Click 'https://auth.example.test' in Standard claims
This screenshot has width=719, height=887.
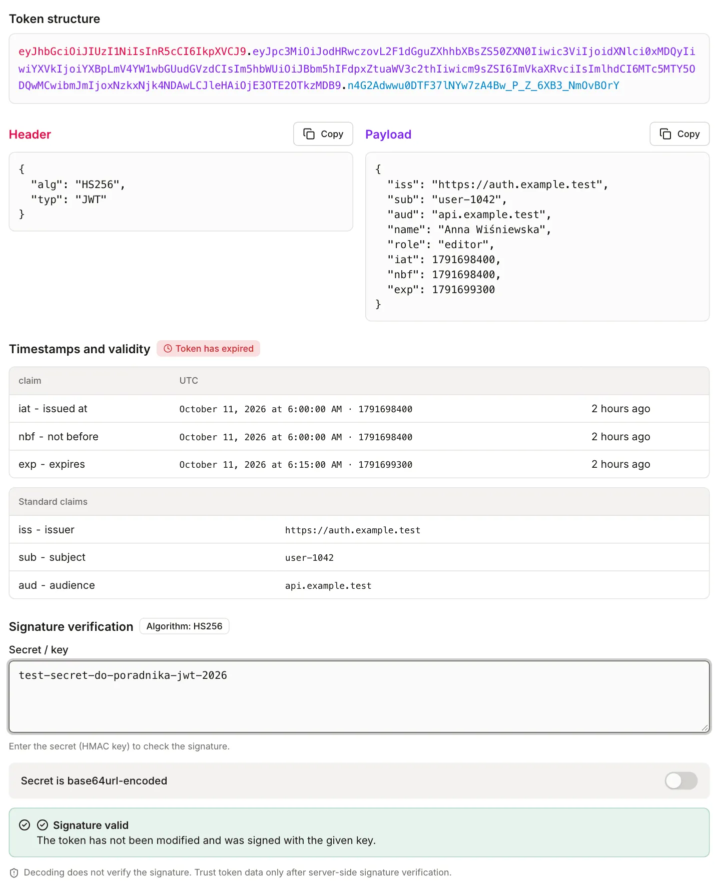pyautogui.click(x=353, y=530)
